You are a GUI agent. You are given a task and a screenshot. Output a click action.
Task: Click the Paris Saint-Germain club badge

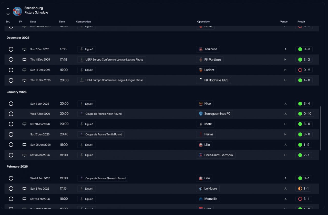[201, 155]
